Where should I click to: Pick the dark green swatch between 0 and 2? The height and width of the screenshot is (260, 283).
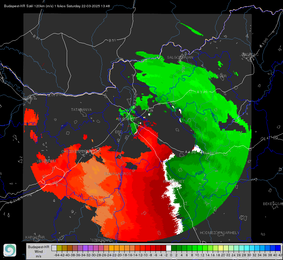click(x=174, y=248)
